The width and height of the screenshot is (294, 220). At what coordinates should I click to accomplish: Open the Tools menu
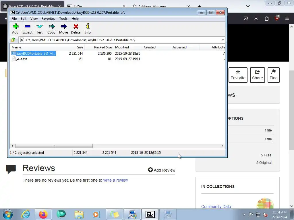pos(63,19)
